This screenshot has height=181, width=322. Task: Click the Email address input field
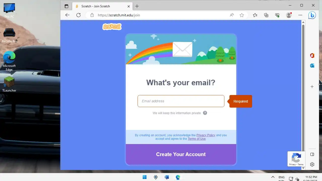pos(181,101)
